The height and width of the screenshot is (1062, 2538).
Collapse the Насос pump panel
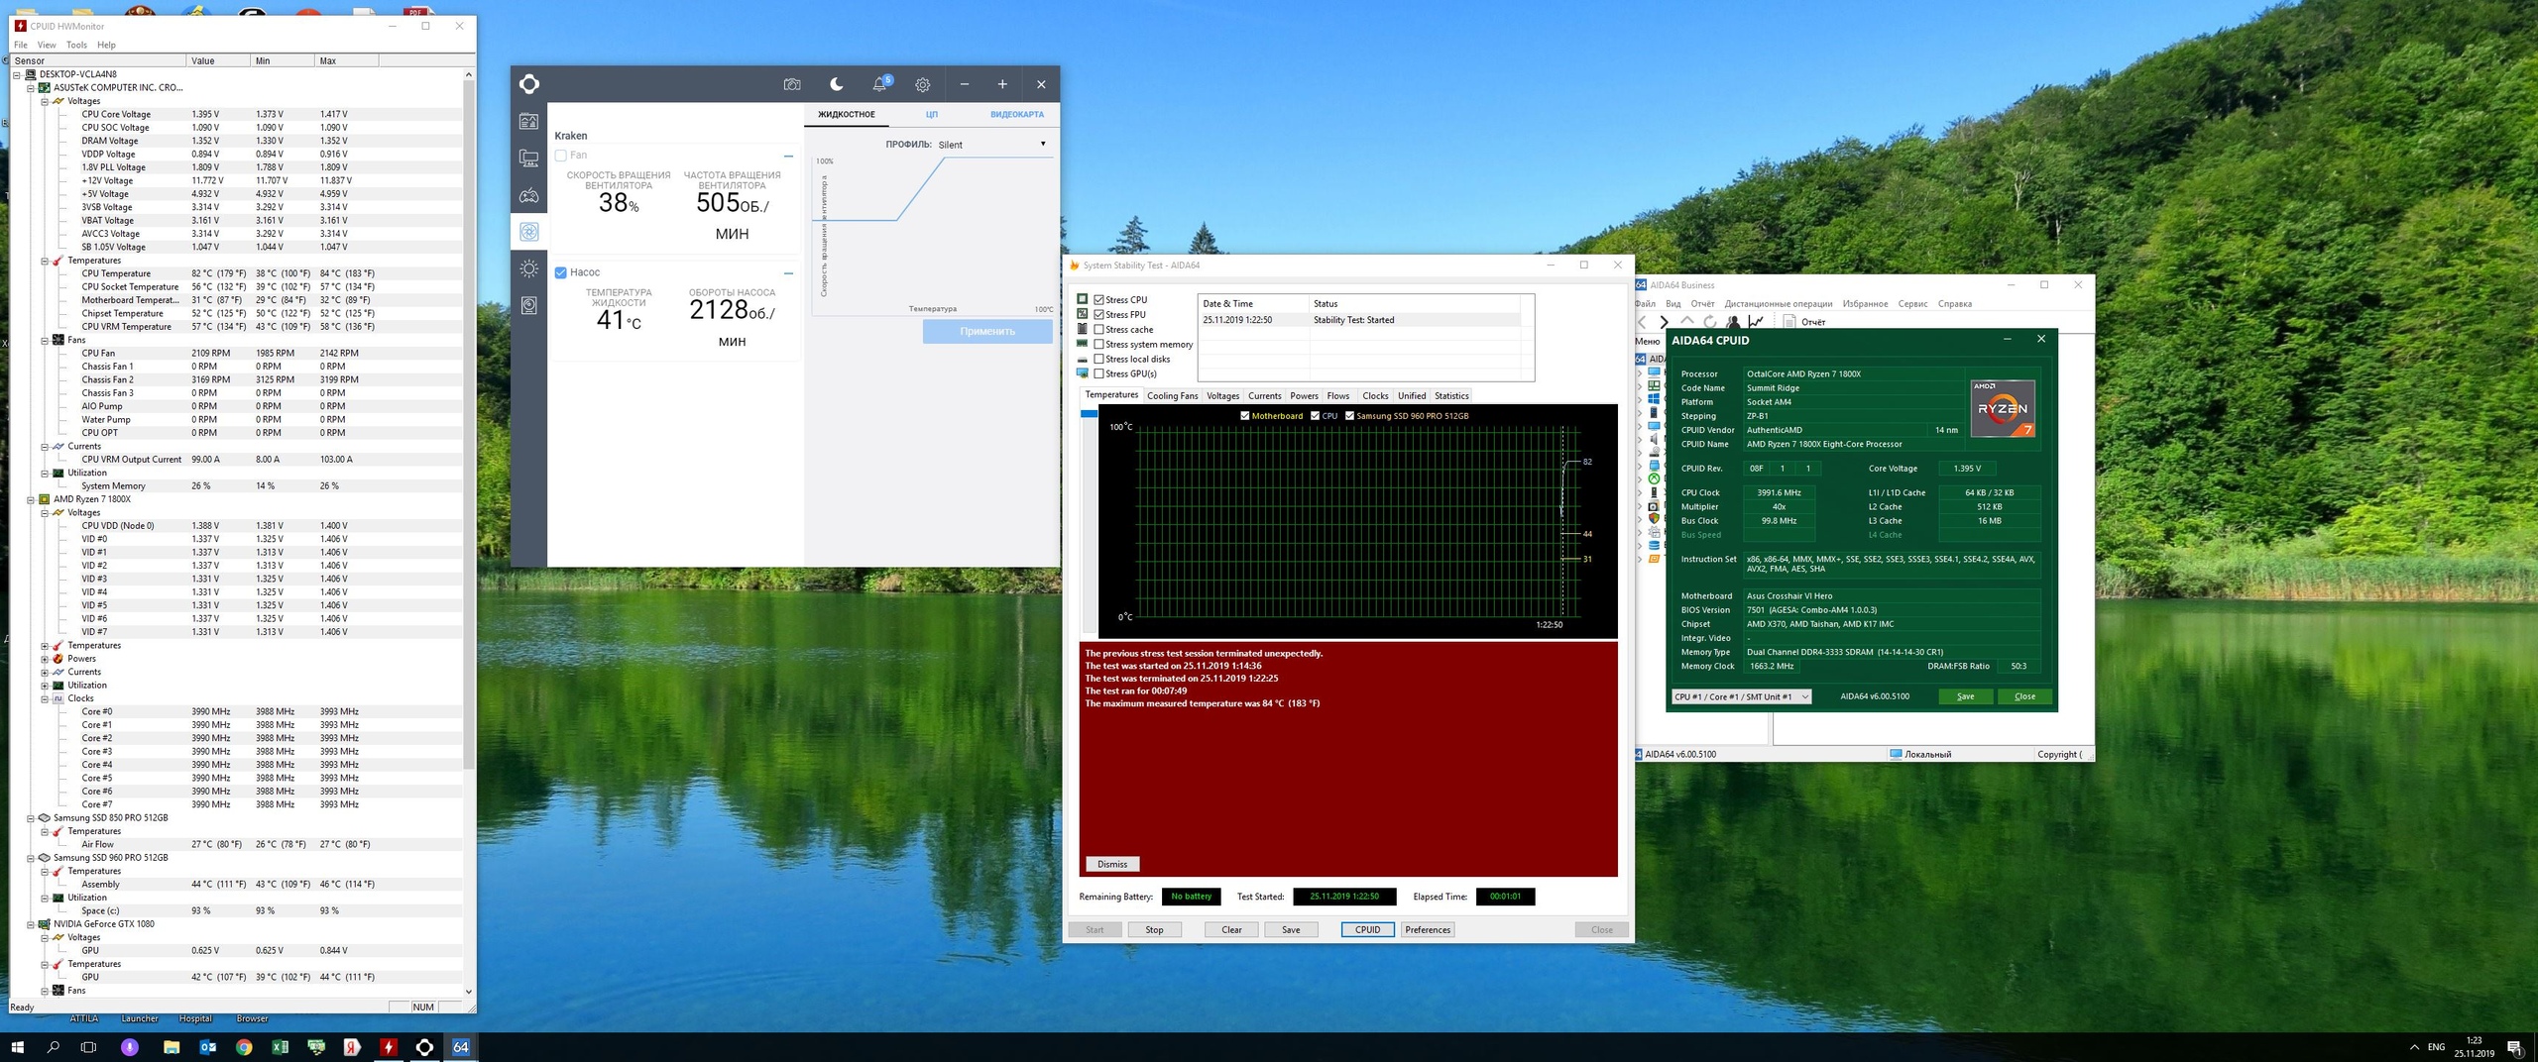(x=788, y=272)
